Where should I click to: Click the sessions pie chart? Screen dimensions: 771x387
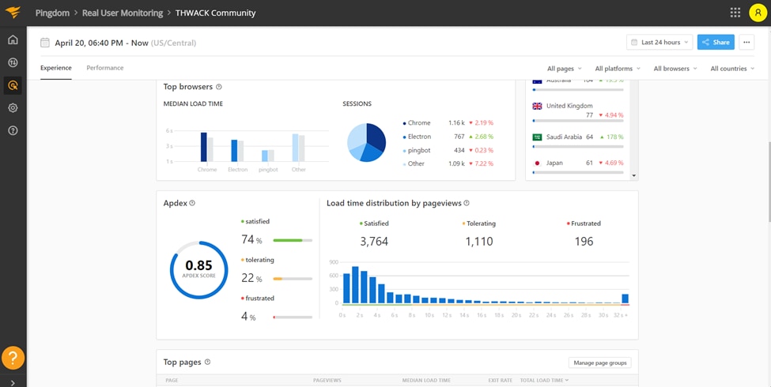point(366,142)
